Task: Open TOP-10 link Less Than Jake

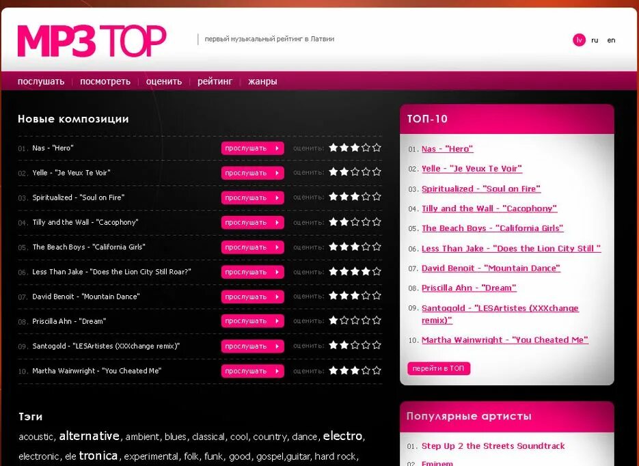Action: (x=511, y=249)
